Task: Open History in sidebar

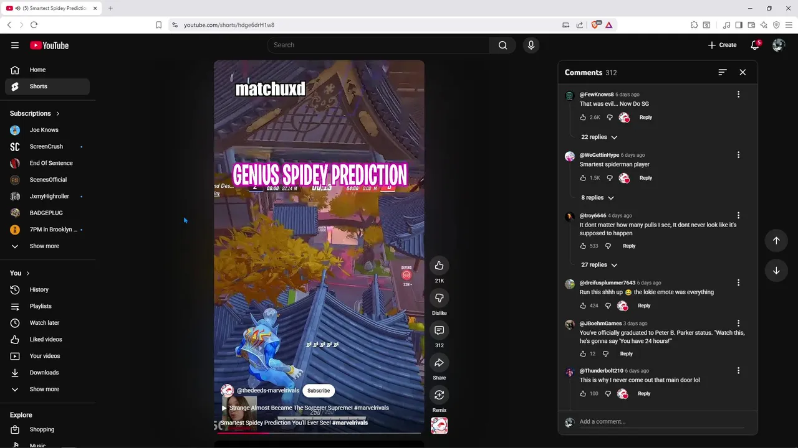Action: pos(47,289)
